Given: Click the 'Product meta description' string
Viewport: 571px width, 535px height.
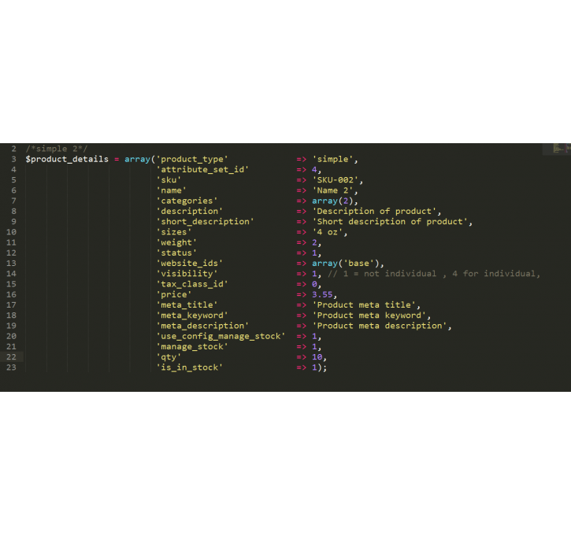Looking at the screenshot, I should [x=379, y=326].
